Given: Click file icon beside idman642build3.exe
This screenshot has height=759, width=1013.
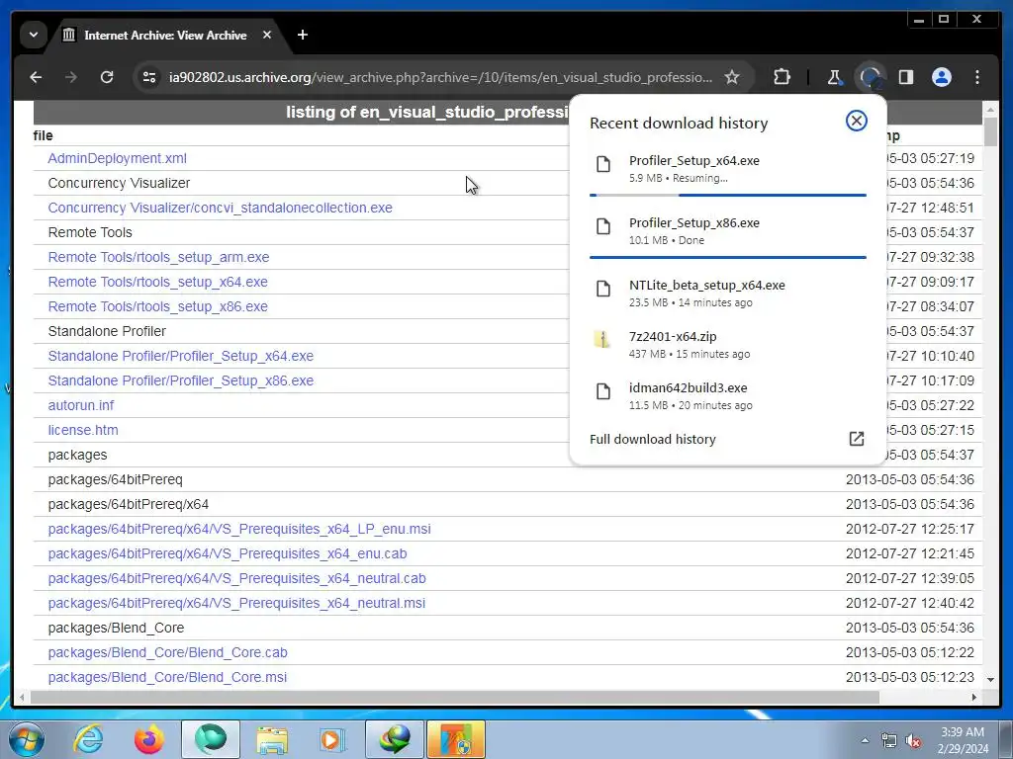Looking at the screenshot, I should pyautogui.click(x=602, y=391).
